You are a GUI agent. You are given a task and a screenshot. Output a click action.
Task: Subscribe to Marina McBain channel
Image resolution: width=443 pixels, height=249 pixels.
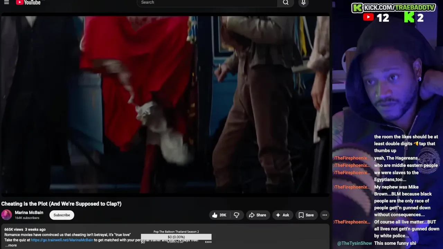[x=62, y=215]
